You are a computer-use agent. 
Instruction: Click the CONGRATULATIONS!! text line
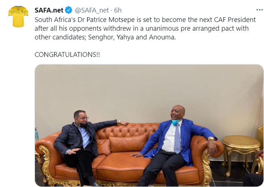point(67,55)
